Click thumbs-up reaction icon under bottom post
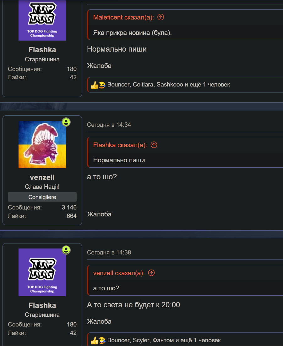Viewport: 283px width, 346px height. click(95, 341)
